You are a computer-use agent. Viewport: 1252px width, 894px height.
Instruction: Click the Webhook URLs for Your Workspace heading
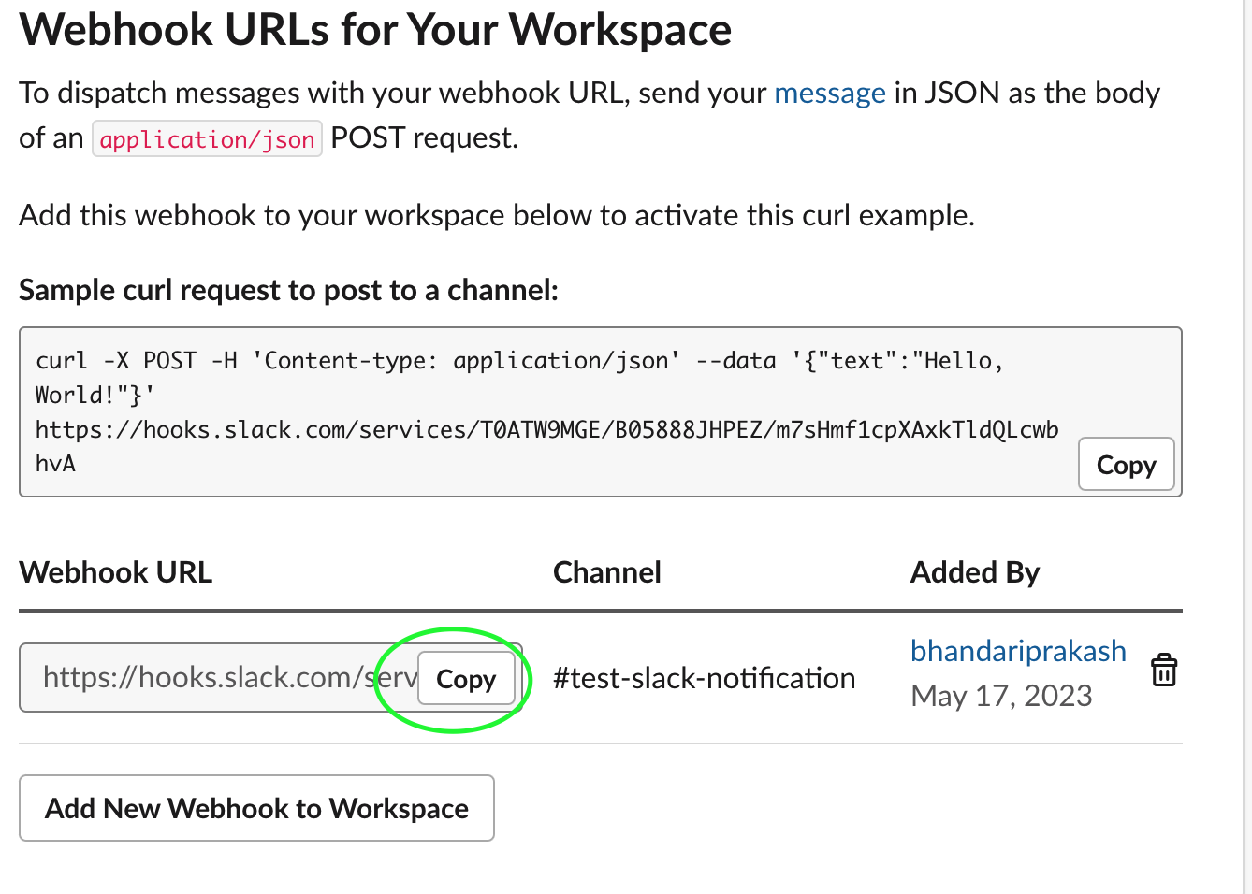(x=375, y=29)
